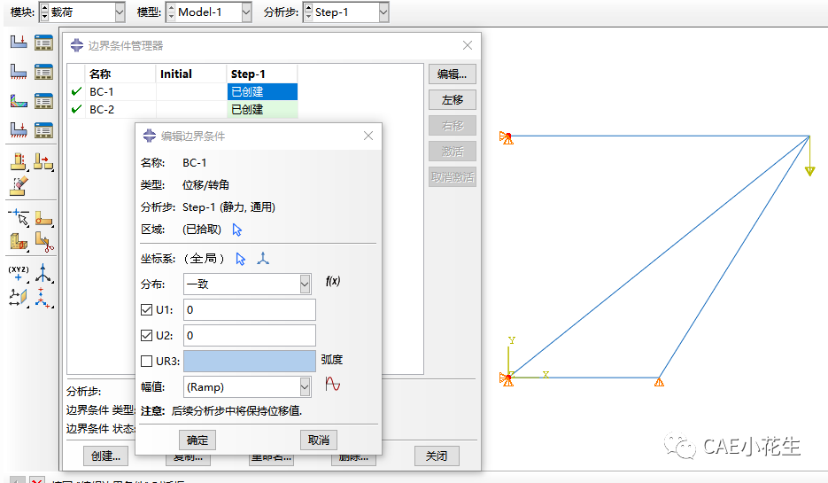Open the 幅值 (Ramp) amplitude dropdown

(305, 387)
